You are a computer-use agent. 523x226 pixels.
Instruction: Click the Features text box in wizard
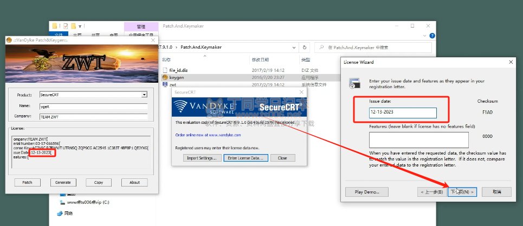click(418, 140)
